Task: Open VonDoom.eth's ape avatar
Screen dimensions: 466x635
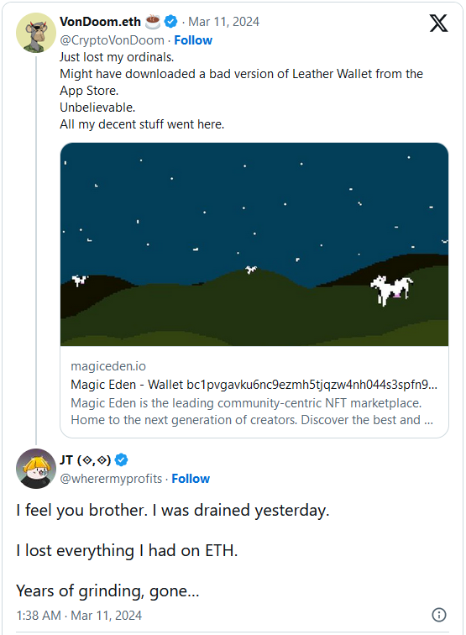Action: coord(36,33)
